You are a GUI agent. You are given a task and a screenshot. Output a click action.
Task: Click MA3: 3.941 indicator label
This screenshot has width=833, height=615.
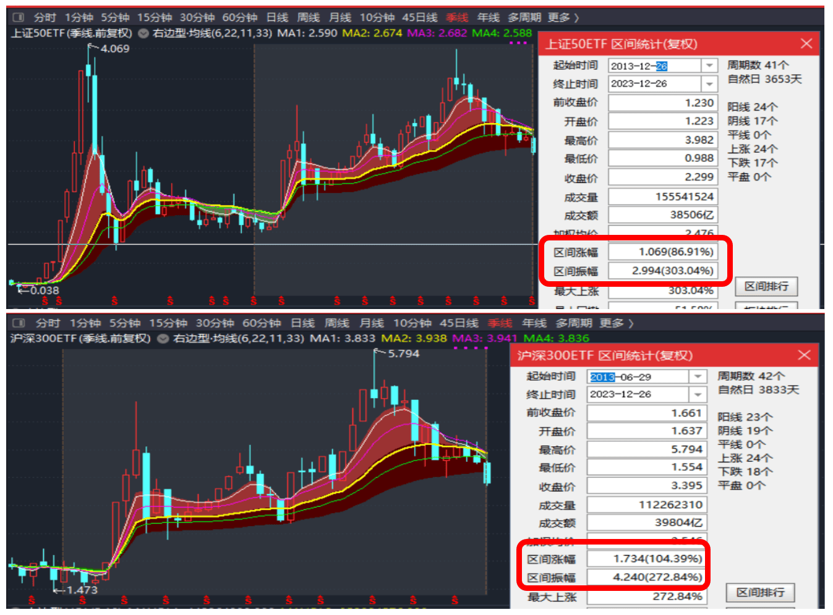pos(484,338)
